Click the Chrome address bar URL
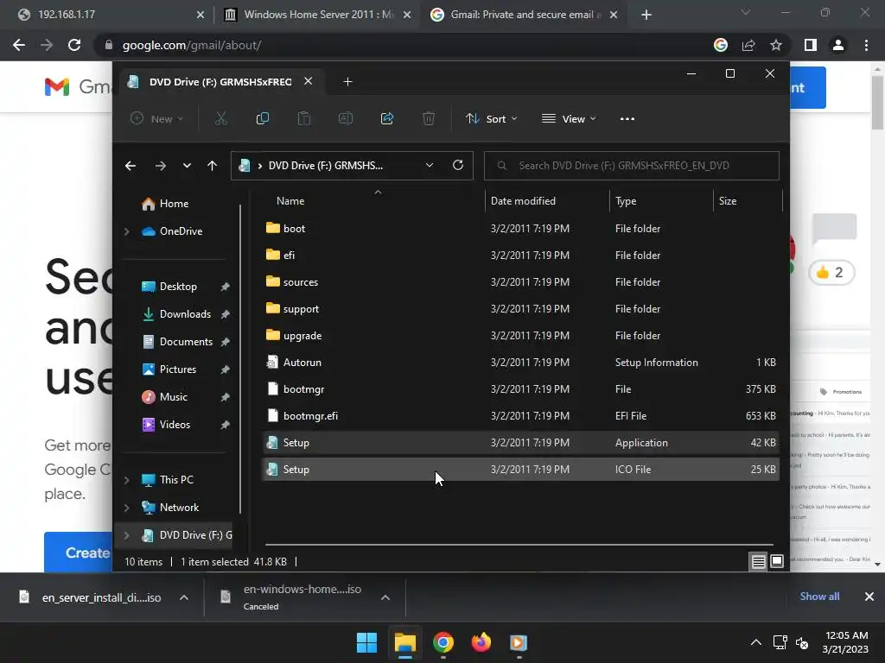 [192, 45]
